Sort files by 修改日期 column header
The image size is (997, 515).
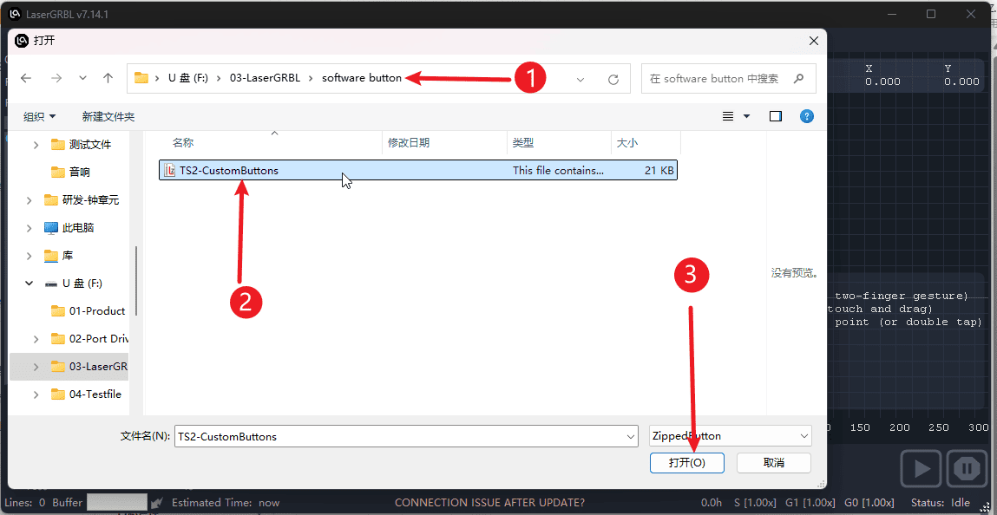point(409,142)
